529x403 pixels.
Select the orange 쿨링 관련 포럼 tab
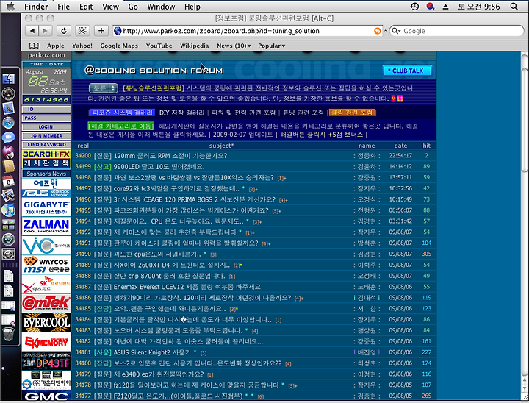352,113
